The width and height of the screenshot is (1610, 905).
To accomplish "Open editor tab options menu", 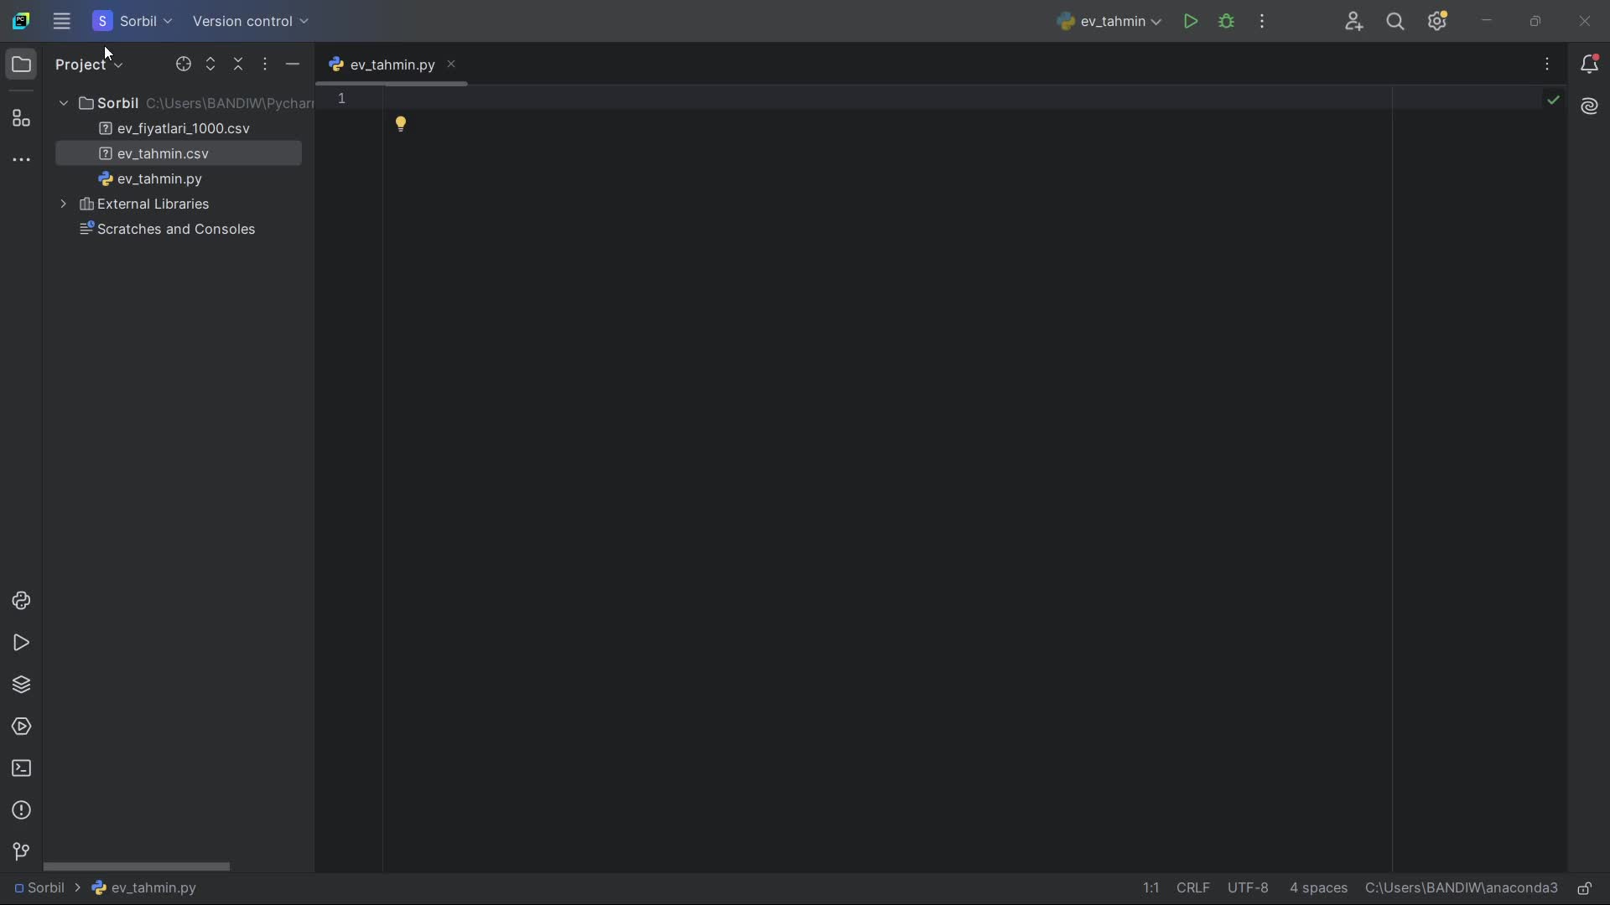I will [x=1548, y=65].
